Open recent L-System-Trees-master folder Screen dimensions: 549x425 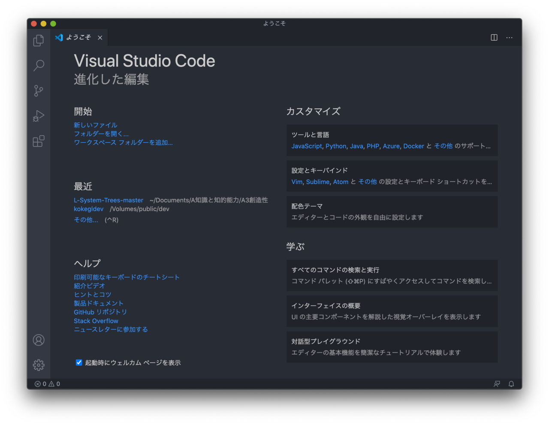(109, 200)
